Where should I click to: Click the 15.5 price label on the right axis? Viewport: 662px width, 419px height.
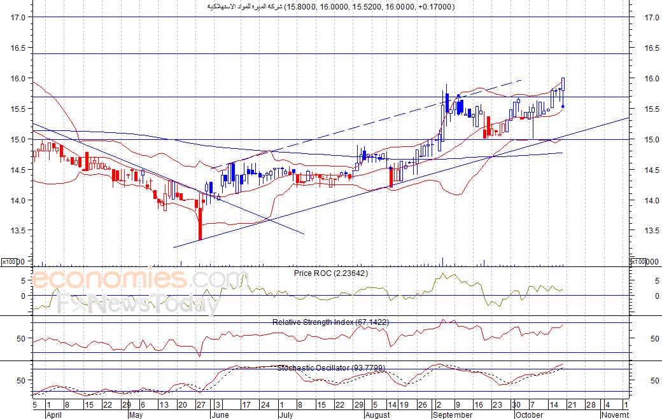click(652, 109)
